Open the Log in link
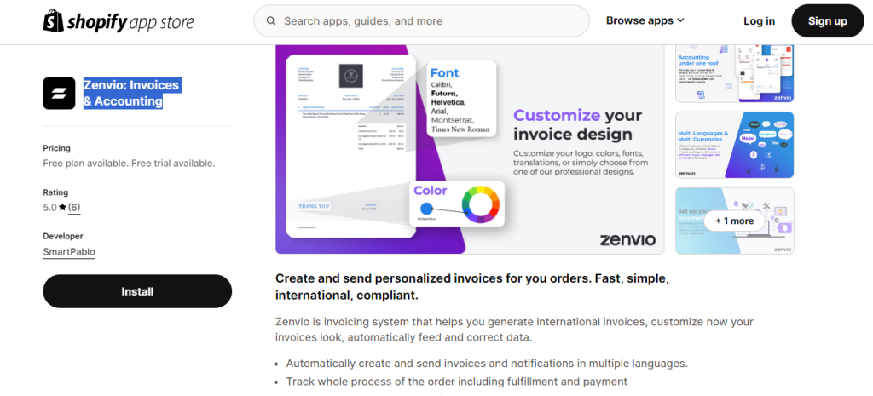873x396 pixels. [759, 21]
